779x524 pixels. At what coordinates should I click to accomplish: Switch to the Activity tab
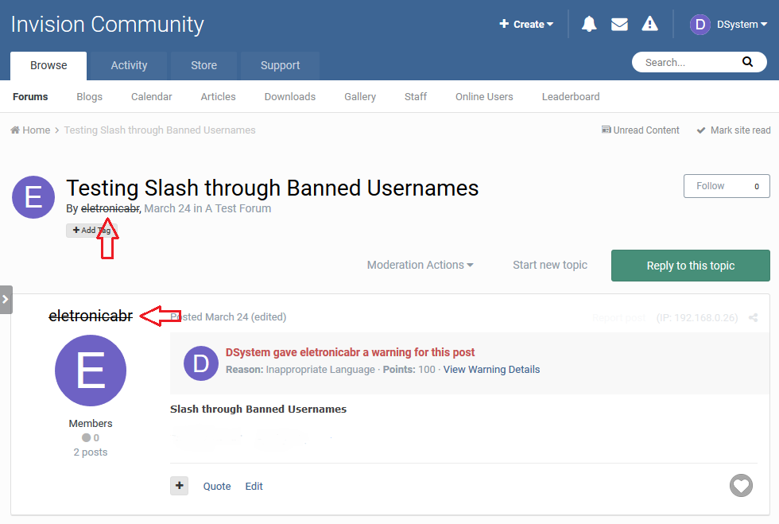(x=129, y=65)
